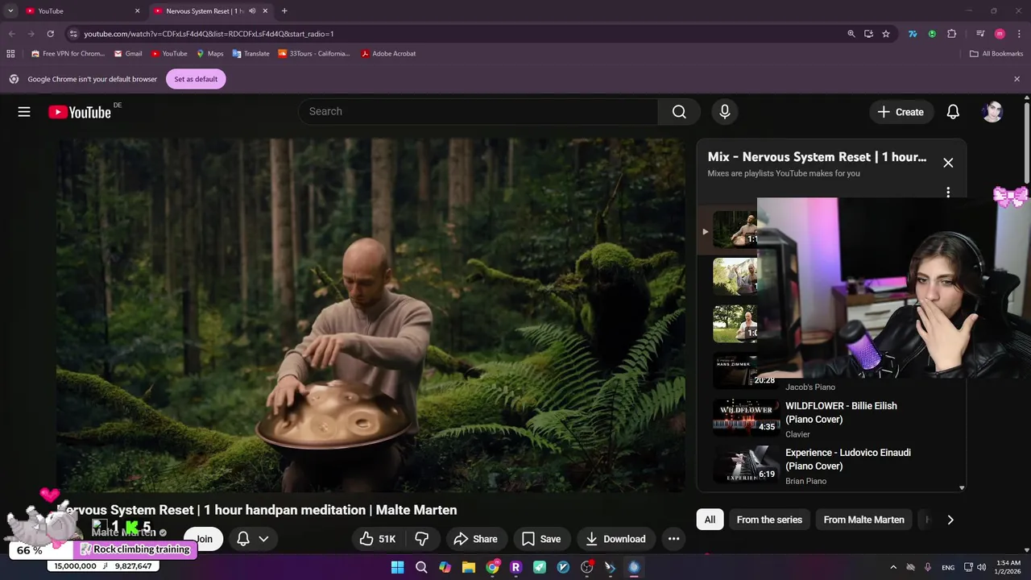This screenshot has height=580, width=1031.
Task: Open the YouTube guide hamburger menu
Action: pyautogui.click(x=24, y=112)
